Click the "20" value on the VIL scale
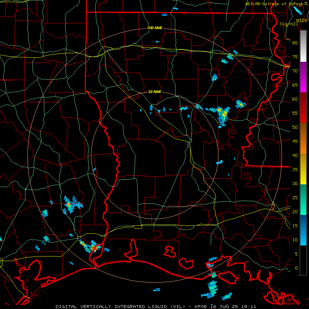Screen dimensions: 309x309 (295, 212)
